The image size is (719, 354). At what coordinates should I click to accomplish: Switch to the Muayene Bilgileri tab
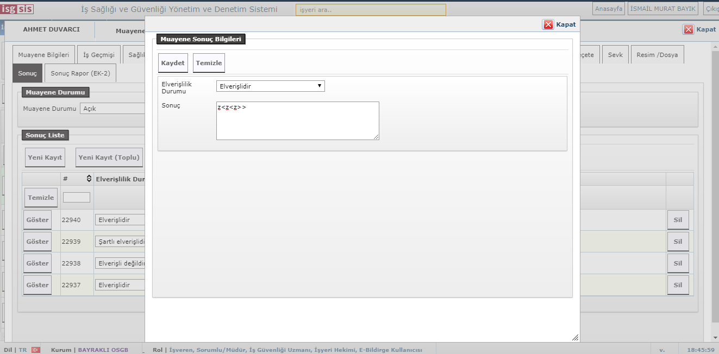[x=43, y=55]
